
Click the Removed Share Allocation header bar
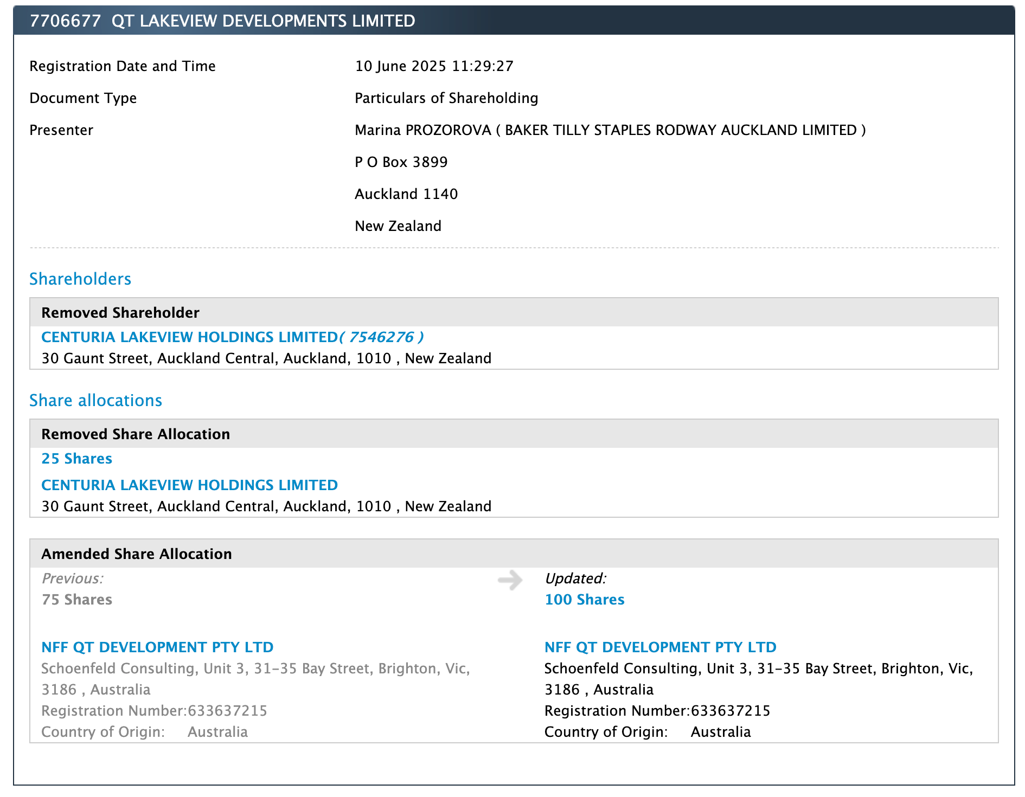[514, 434]
